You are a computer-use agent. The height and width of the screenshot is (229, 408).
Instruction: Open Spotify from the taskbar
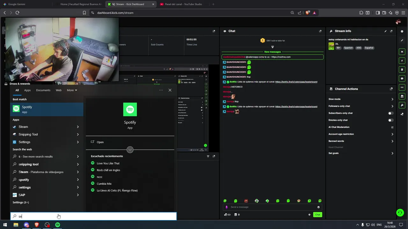(57, 225)
